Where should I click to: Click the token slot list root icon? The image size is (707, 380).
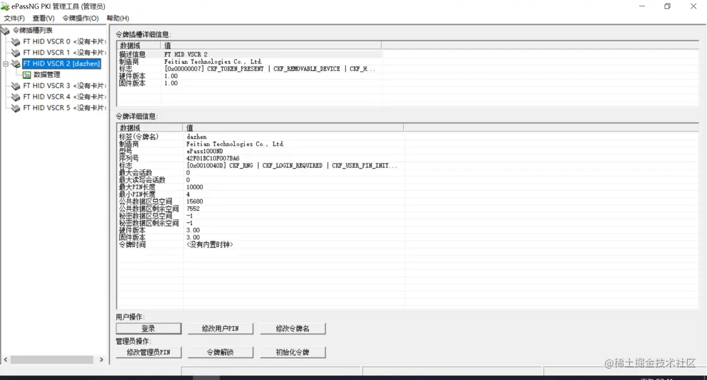(x=5, y=30)
